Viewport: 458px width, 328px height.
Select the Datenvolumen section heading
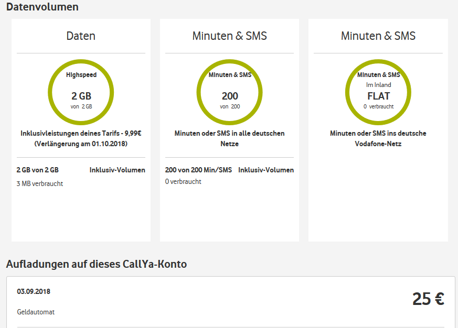point(42,7)
